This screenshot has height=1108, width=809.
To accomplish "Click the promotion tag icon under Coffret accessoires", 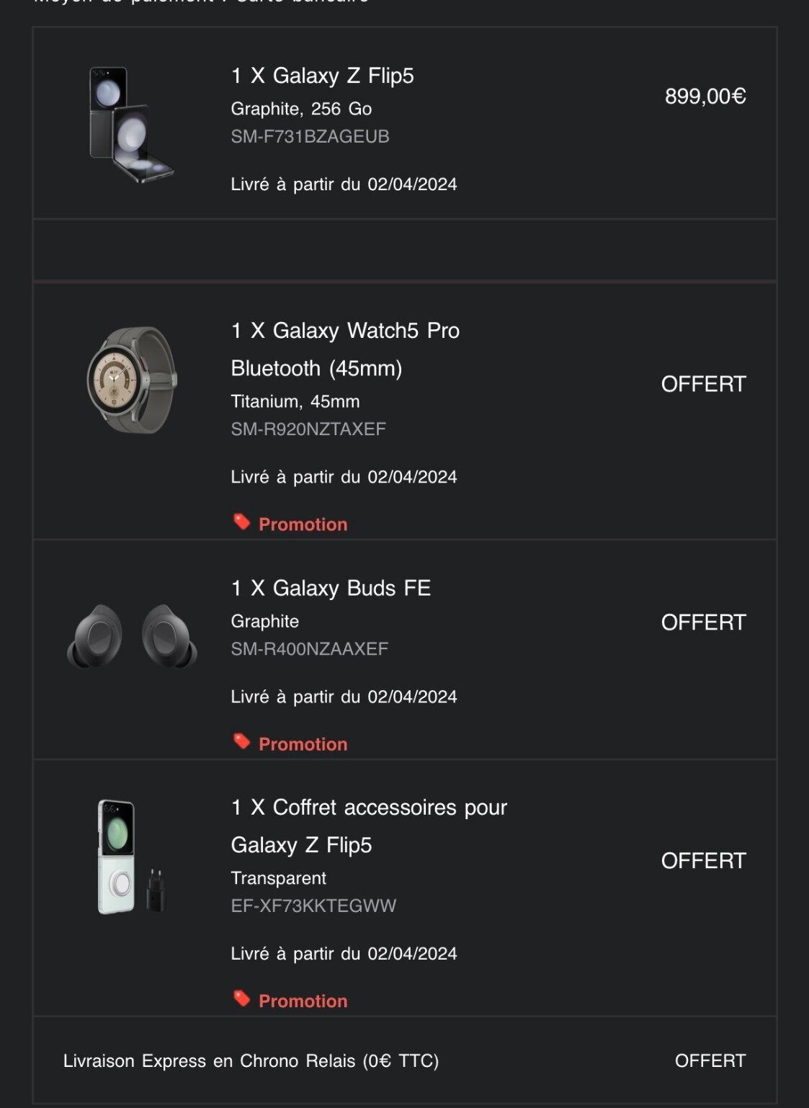I will coord(242,998).
